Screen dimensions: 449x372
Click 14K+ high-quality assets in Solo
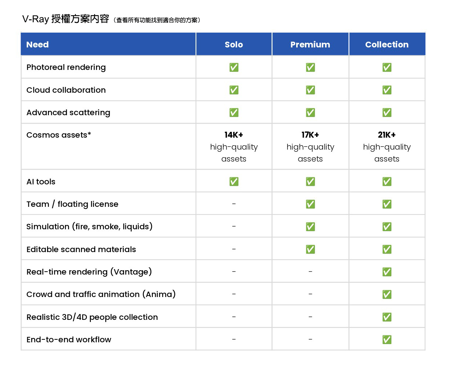234,147
